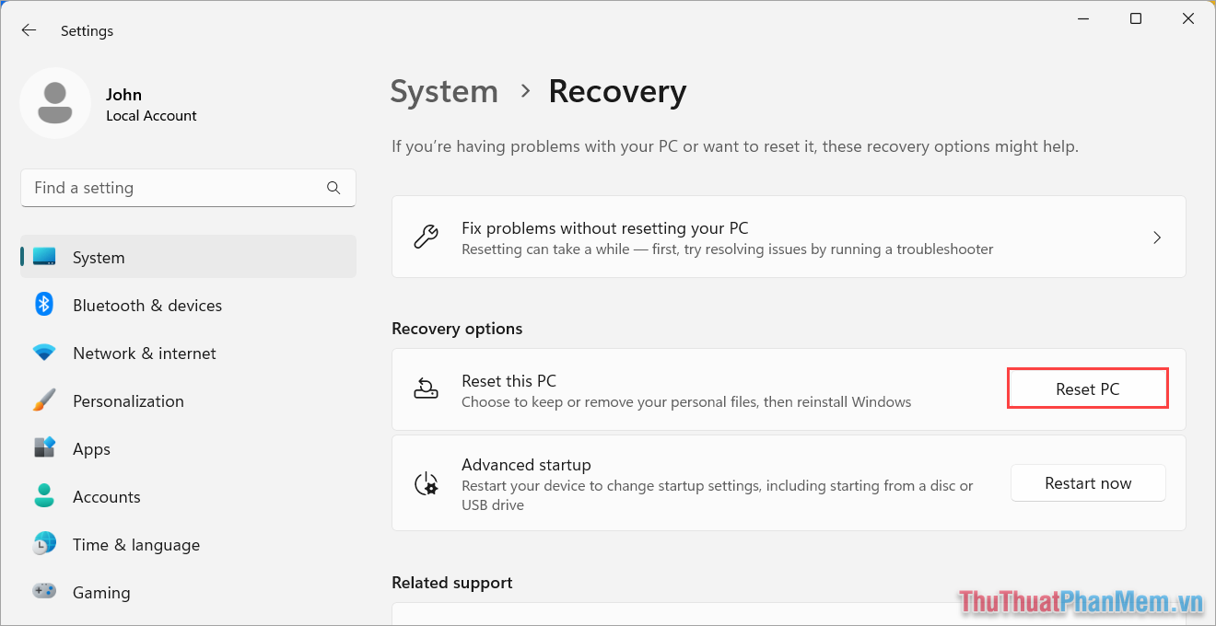Open the Accounts person icon
Viewport: 1216px width, 626px height.
pyautogui.click(x=43, y=496)
